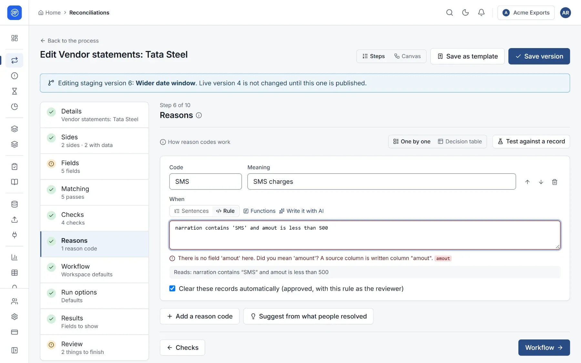Switch to Canvas view

407,56
